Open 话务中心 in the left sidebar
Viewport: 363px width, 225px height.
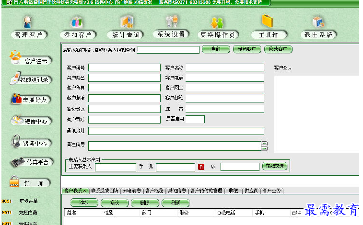[x=31, y=142]
